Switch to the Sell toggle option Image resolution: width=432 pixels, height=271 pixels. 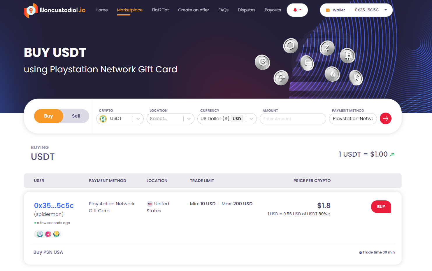76,116
